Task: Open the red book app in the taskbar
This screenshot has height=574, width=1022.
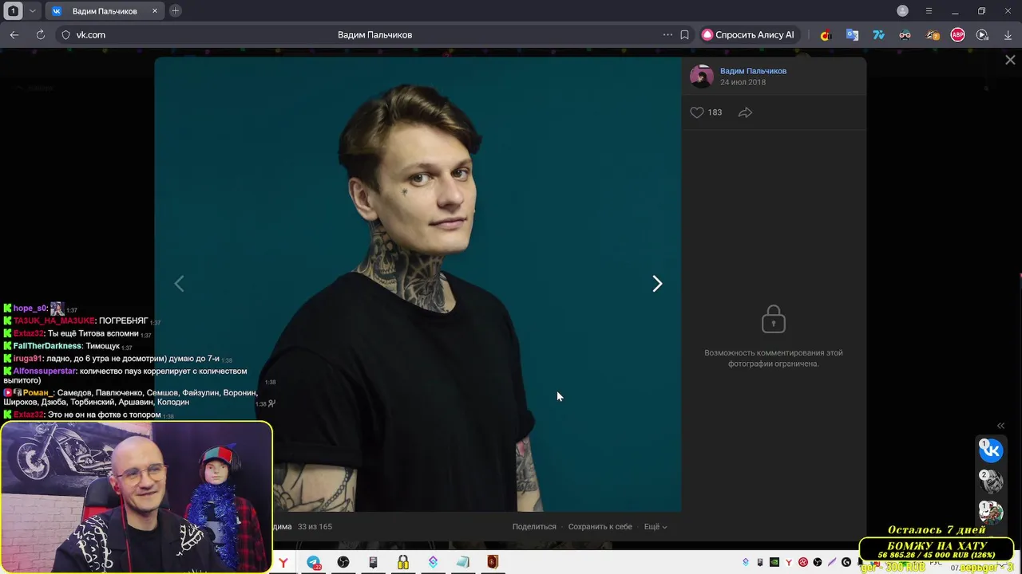Action: (493, 563)
